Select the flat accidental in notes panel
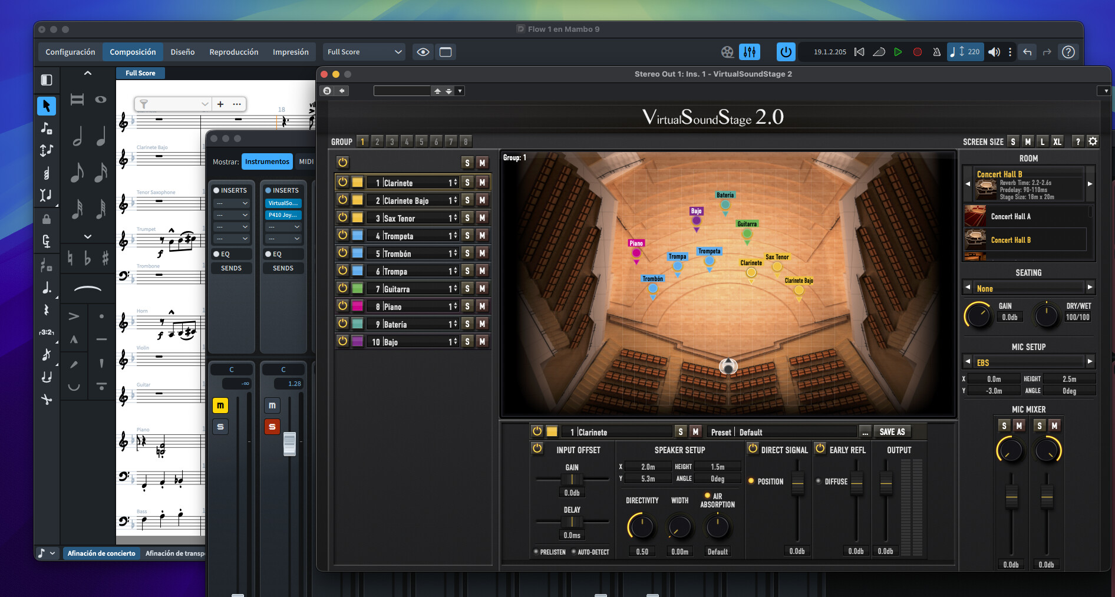Screen dimensions: 1115x597 (87, 258)
